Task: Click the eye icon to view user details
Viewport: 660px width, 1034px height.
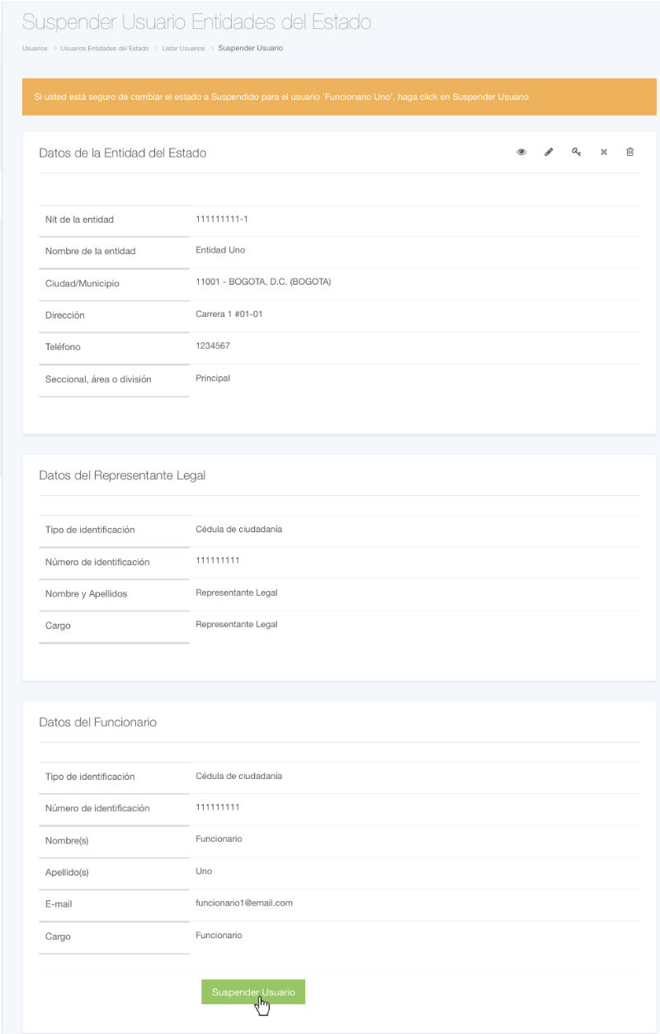Action: point(521,153)
